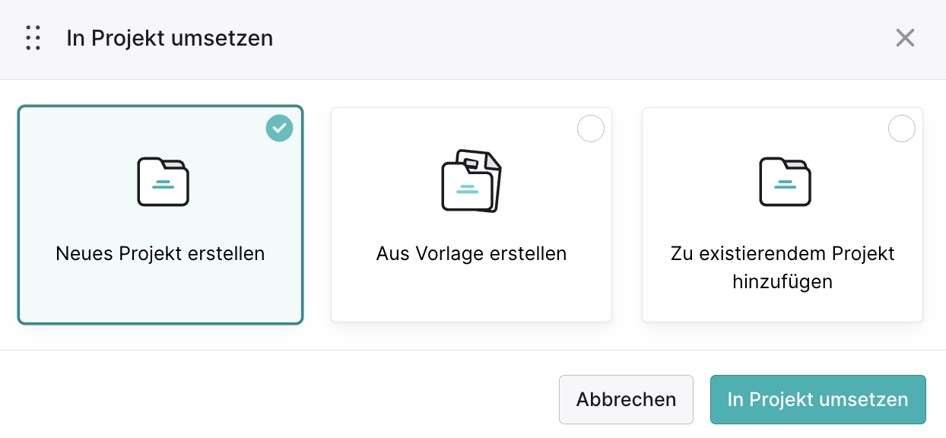Screen dimensions: 946x438
Task: Click the Neues Projekt erstellen label
Action: (x=160, y=253)
